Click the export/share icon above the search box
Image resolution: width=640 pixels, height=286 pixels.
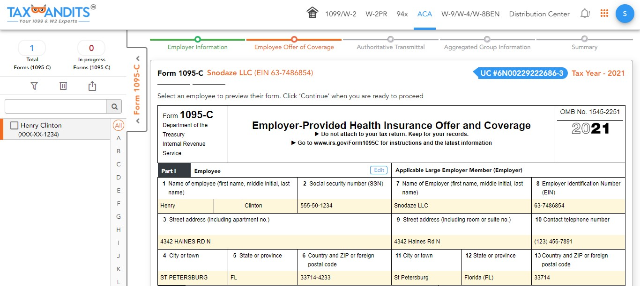[x=92, y=86]
